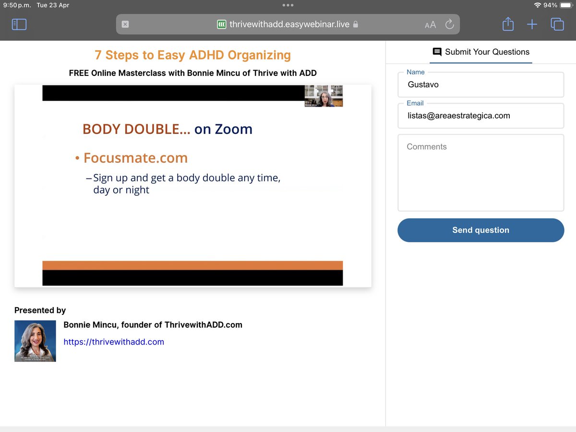This screenshot has width=576, height=432.
Task: Focus the Comments text area
Action: [481, 173]
